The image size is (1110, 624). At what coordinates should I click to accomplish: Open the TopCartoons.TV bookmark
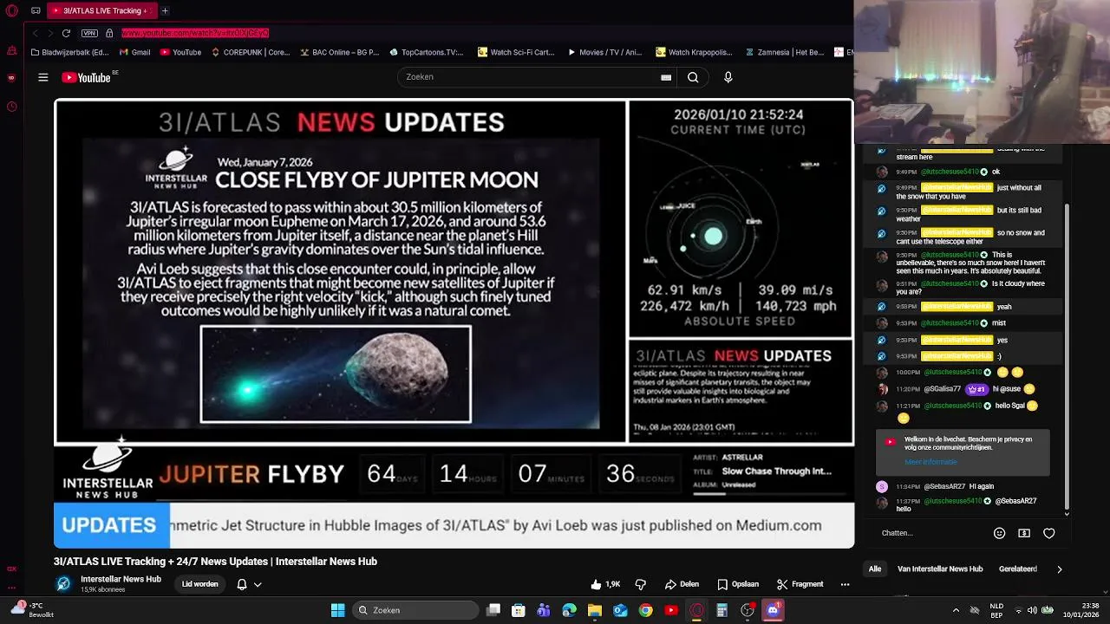point(427,52)
